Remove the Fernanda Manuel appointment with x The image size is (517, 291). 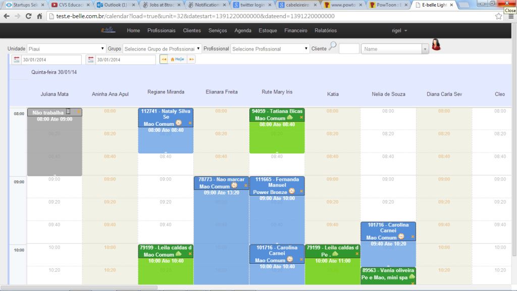click(x=301, y=192)
